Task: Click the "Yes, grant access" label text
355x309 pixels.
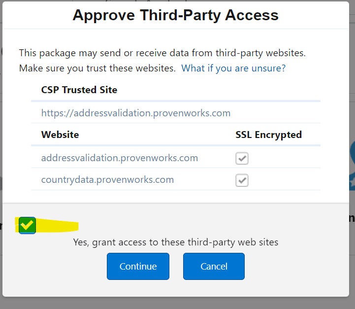Action: click(176, 242)
